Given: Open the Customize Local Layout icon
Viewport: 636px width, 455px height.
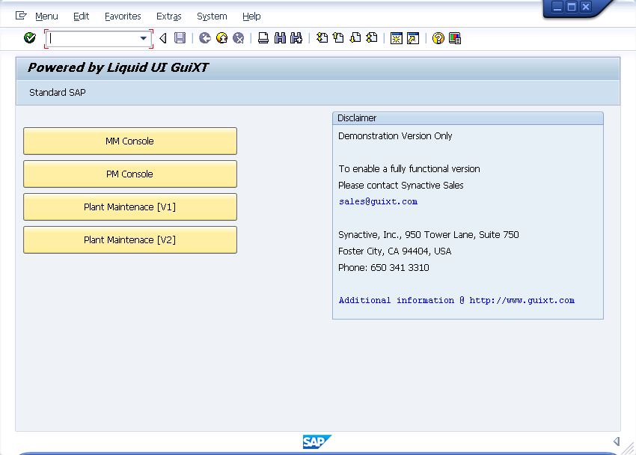Looking at the screenshot, I should 455,38.
